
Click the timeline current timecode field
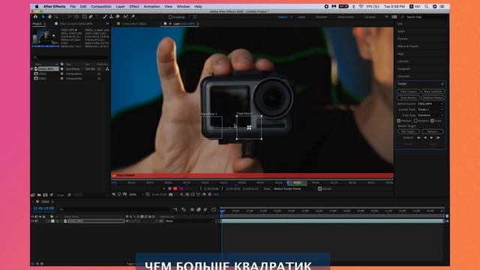(43, 208)
